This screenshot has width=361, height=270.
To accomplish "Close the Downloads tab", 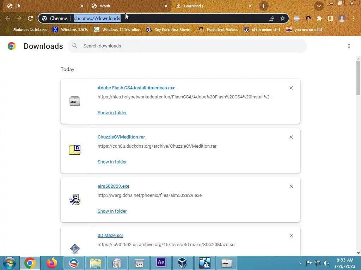I will tap(250, 6).
